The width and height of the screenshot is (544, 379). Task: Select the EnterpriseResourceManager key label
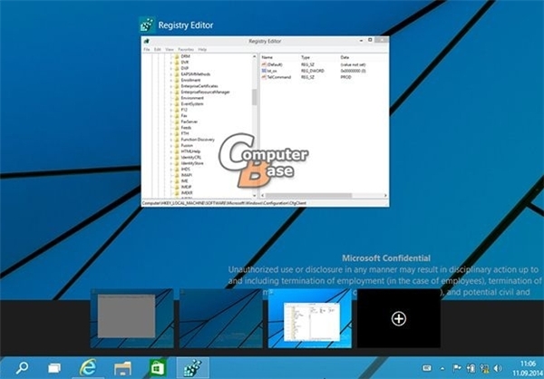coord(205,92)
